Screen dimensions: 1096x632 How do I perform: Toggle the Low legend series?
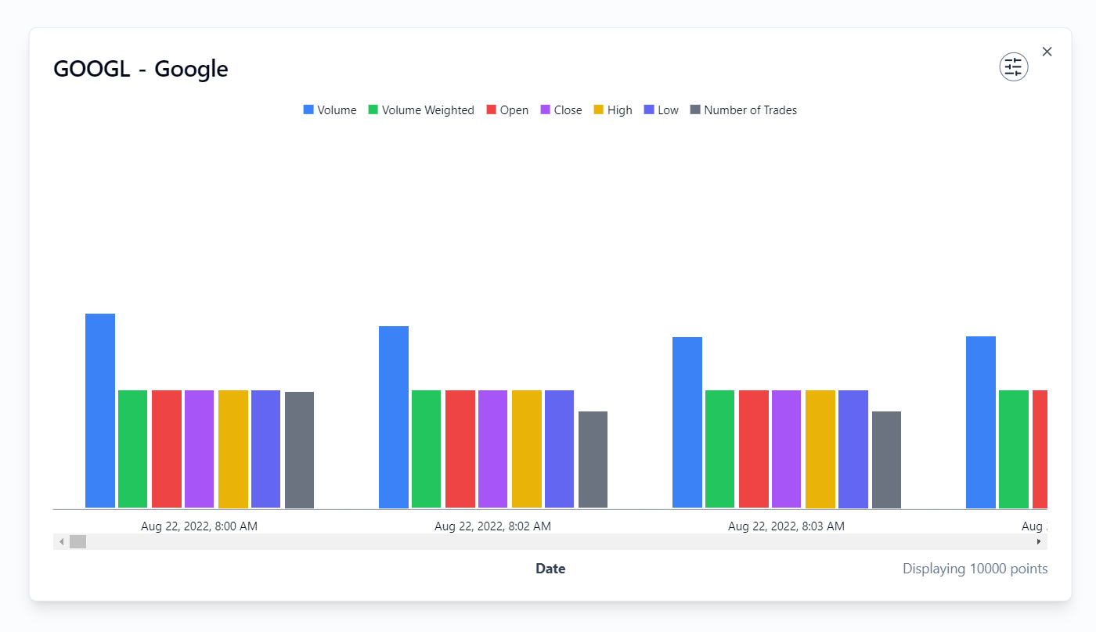(x=661, y=110)
